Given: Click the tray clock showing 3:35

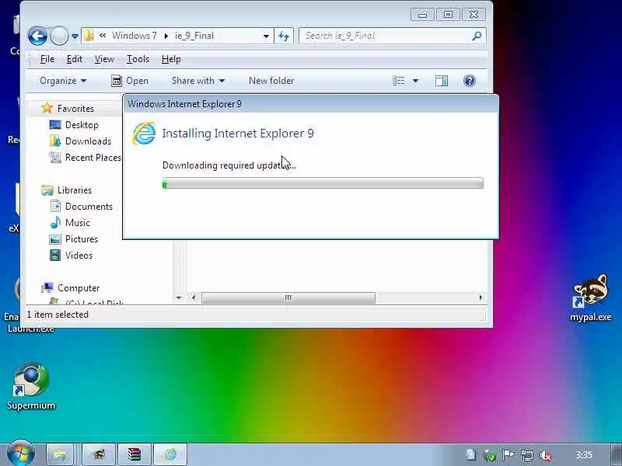Looking at the screenshot, I should pos(584,455).
